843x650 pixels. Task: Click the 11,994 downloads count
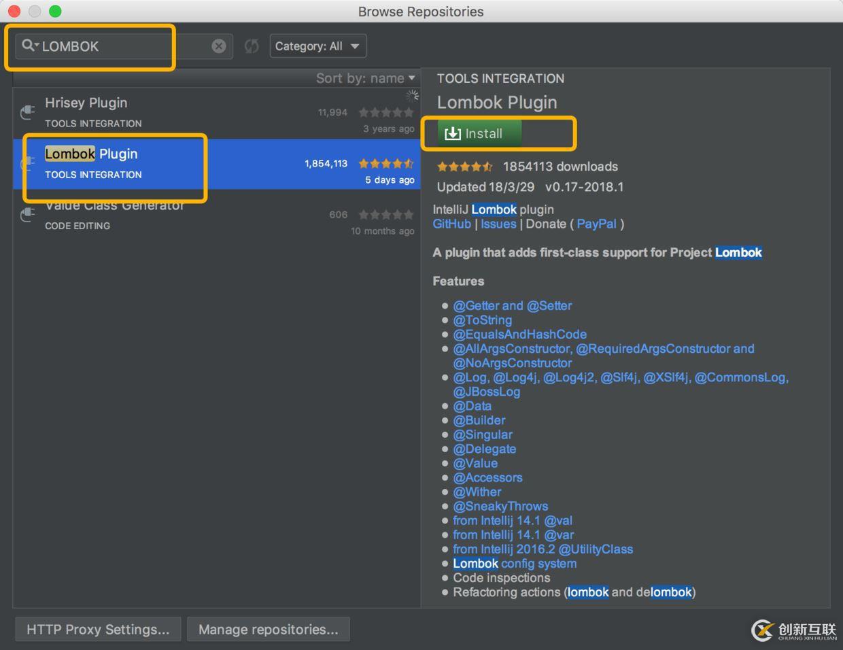pos(332,112)
